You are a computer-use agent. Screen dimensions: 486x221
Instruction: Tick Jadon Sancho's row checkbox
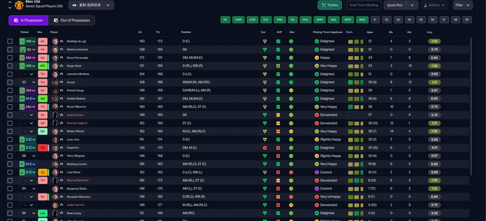click(x=10, y=205)
